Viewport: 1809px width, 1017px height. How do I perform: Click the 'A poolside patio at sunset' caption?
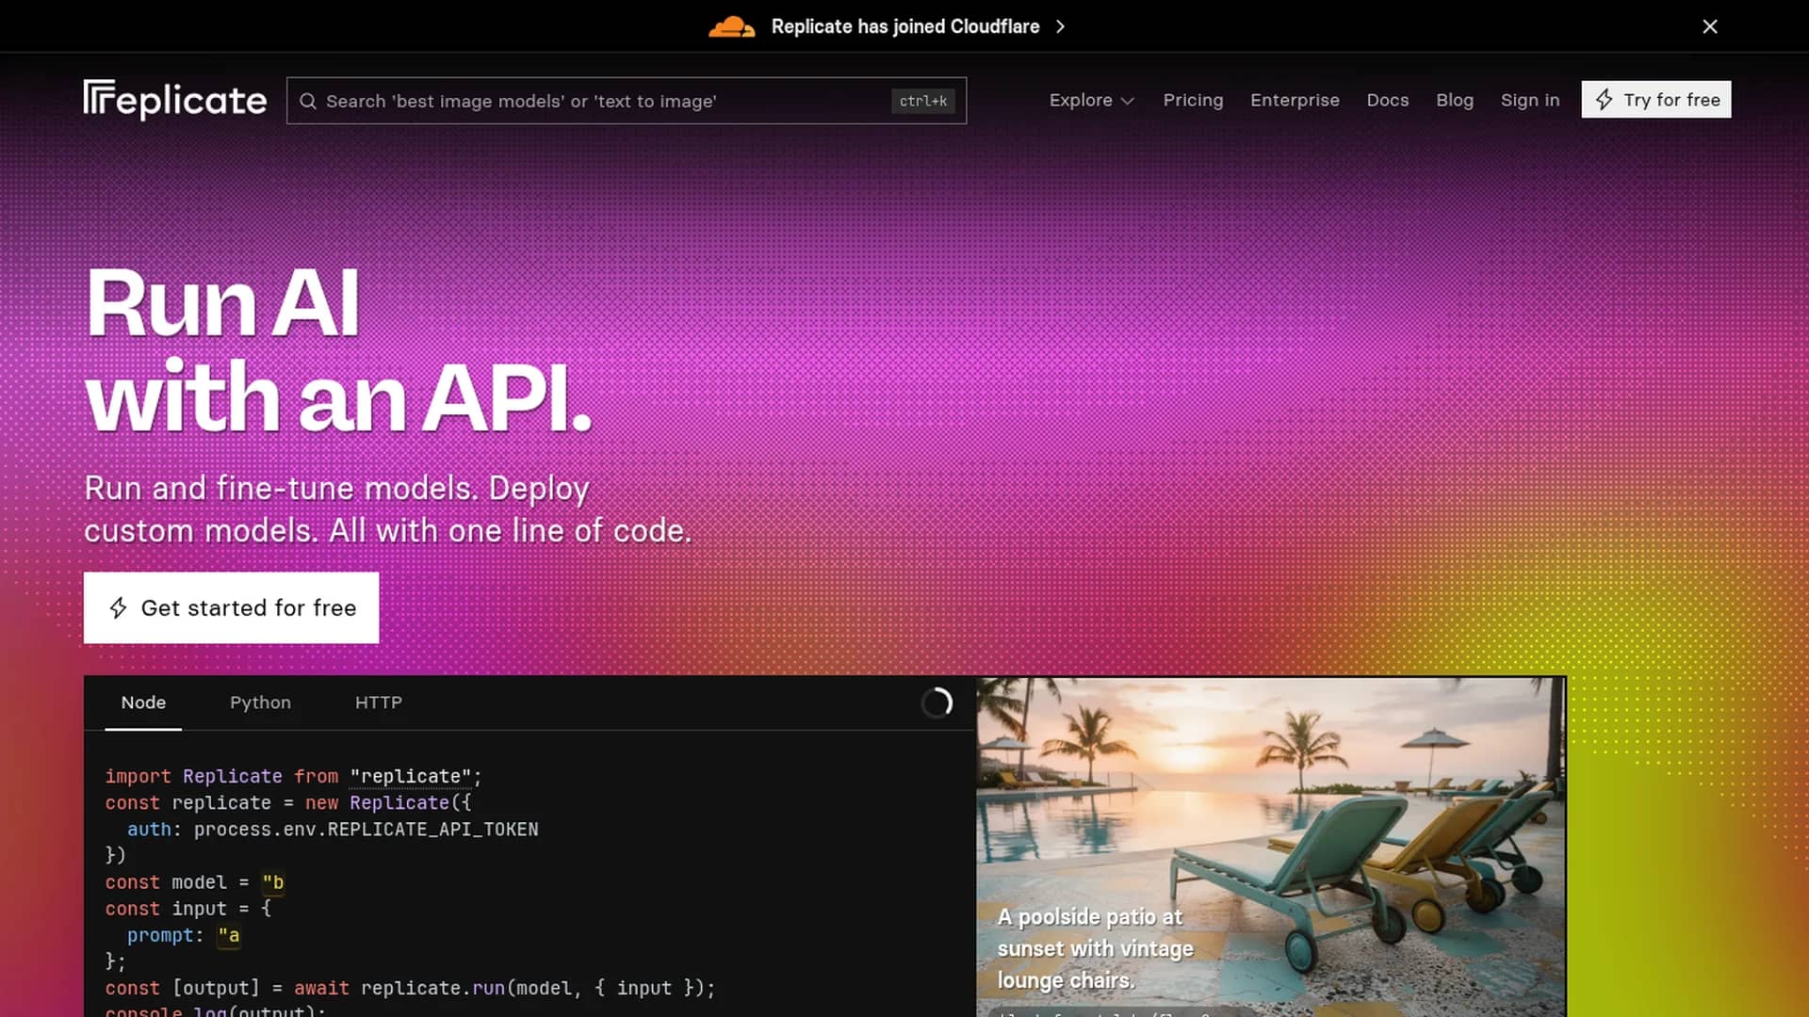[1096, 948]
